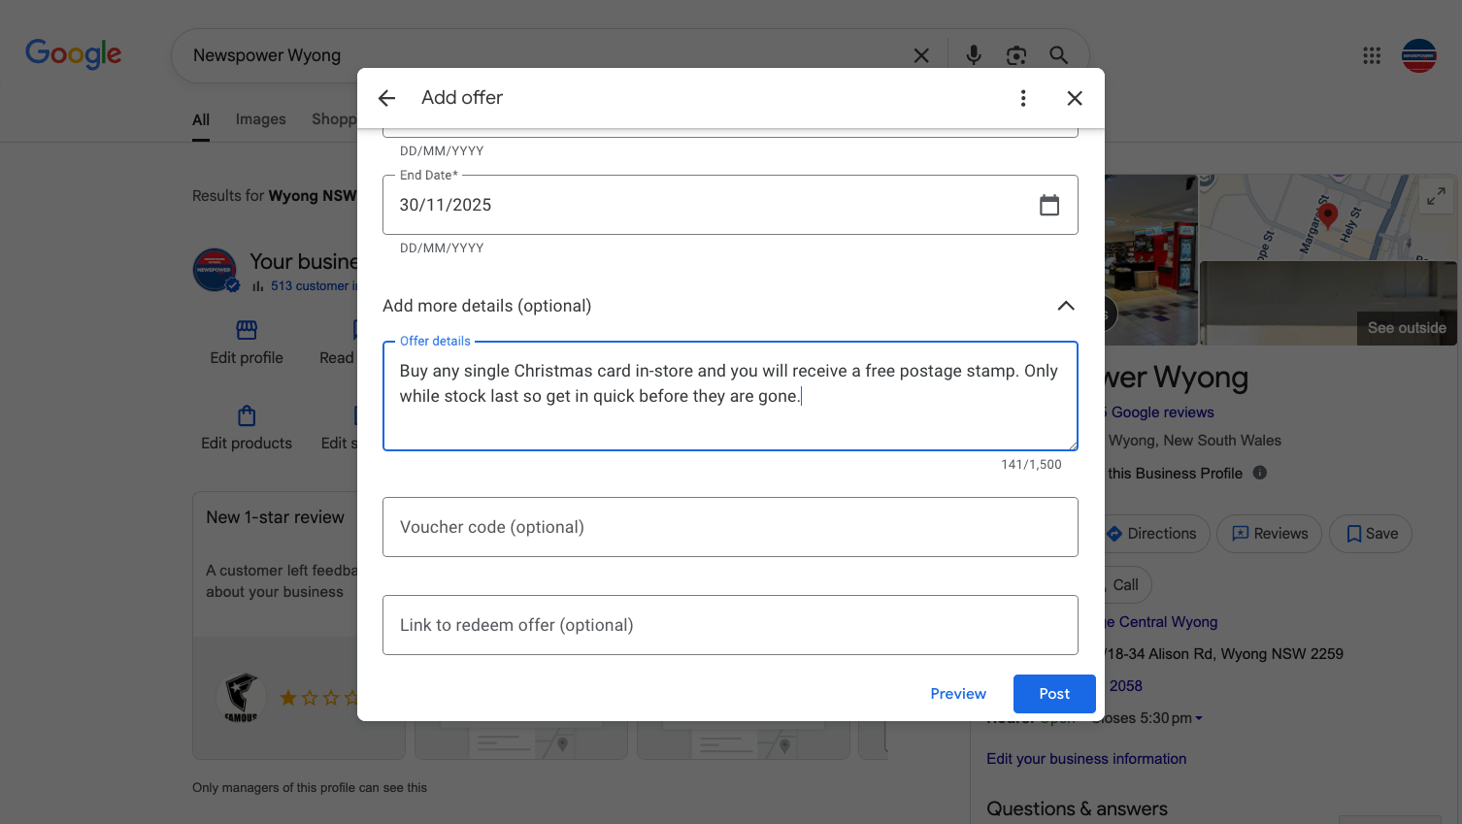Select the All results tab
The height and width of the screenshot is (824, 1462).
201,120
